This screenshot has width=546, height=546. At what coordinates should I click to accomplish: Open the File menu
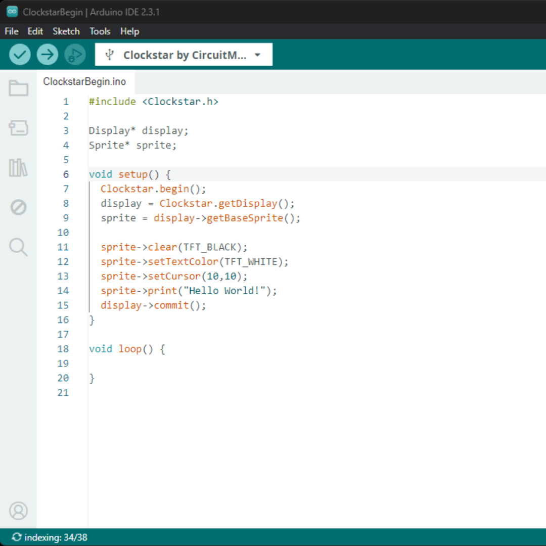tap(12, 31)
